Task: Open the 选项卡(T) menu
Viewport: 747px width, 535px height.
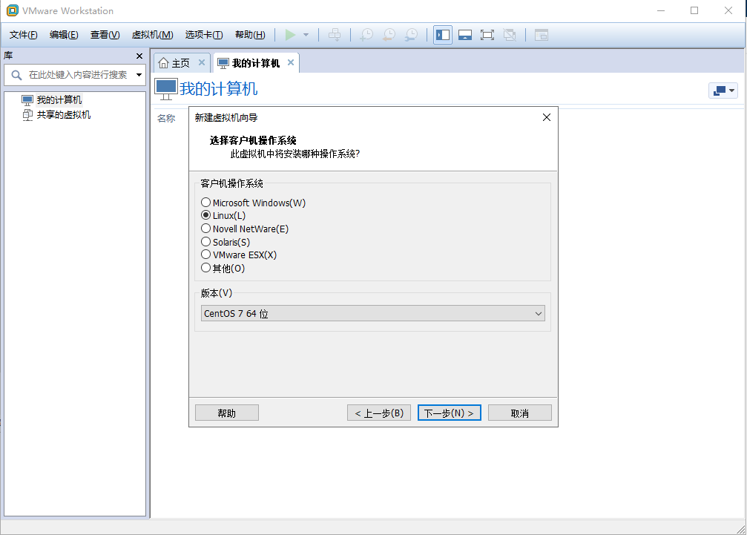Action: click(204, 35)
